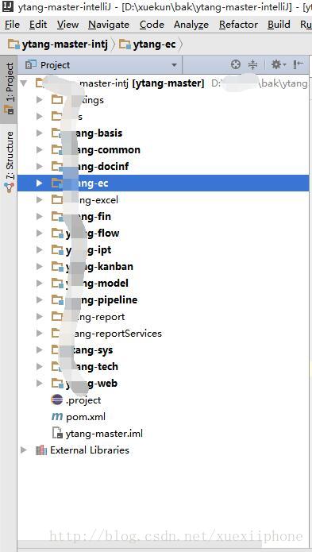
Task: Expand the ytang-fin module
Action: click(x=40, y=217)
